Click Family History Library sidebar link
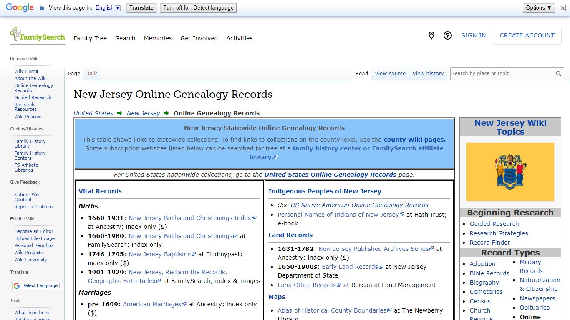Screen dimensions: 570x320 coord(30,144)
